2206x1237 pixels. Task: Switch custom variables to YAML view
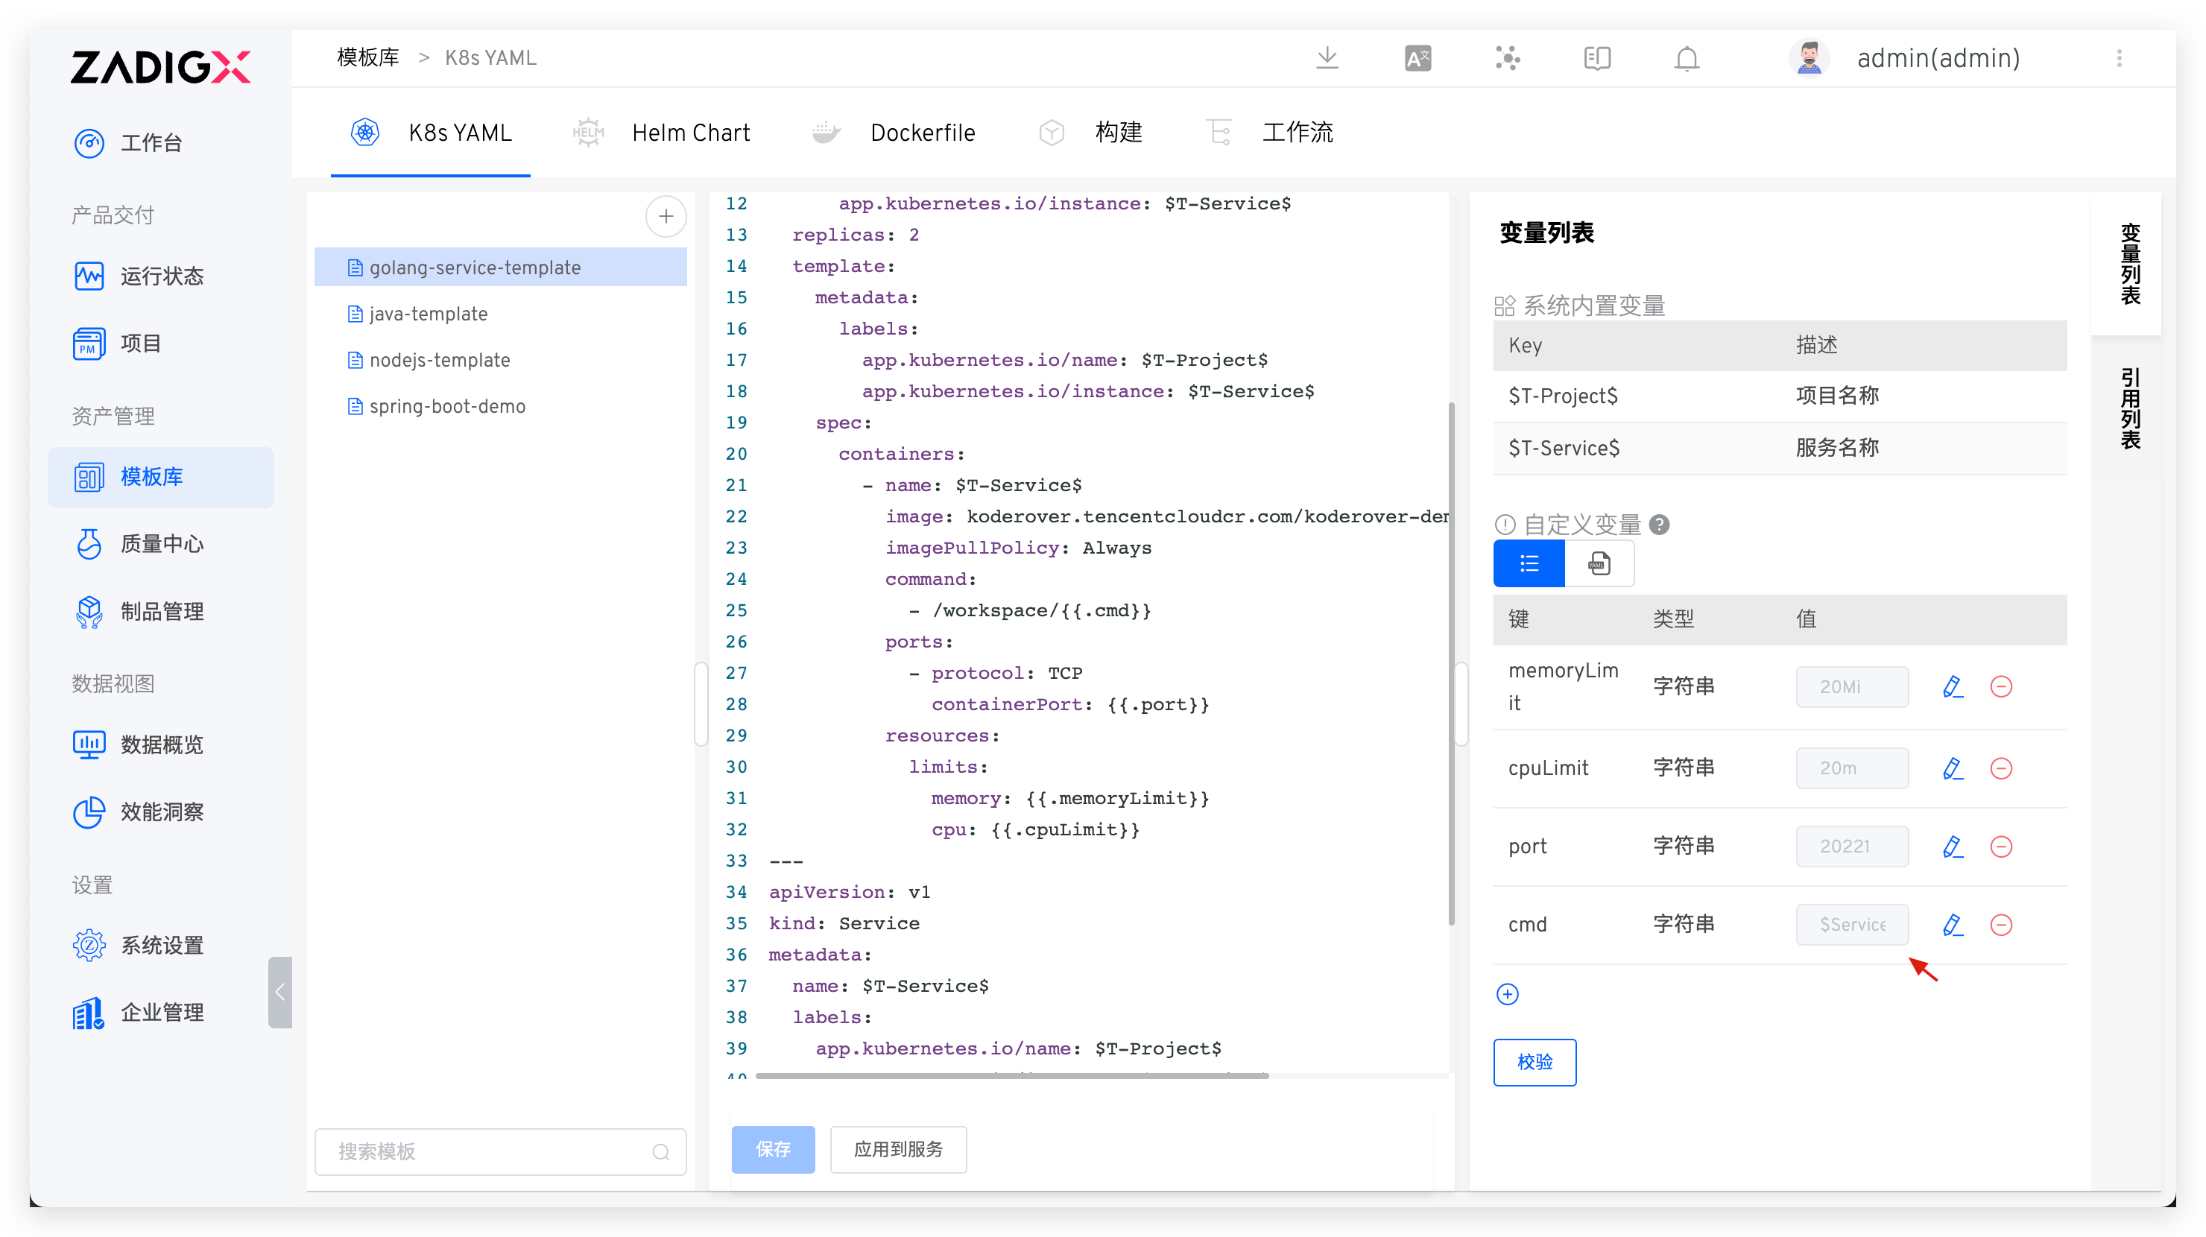coord(1599,563)
